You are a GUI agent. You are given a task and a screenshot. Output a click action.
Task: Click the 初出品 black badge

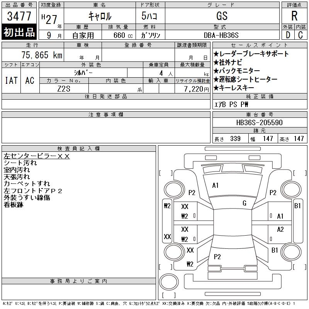(19, 32)
